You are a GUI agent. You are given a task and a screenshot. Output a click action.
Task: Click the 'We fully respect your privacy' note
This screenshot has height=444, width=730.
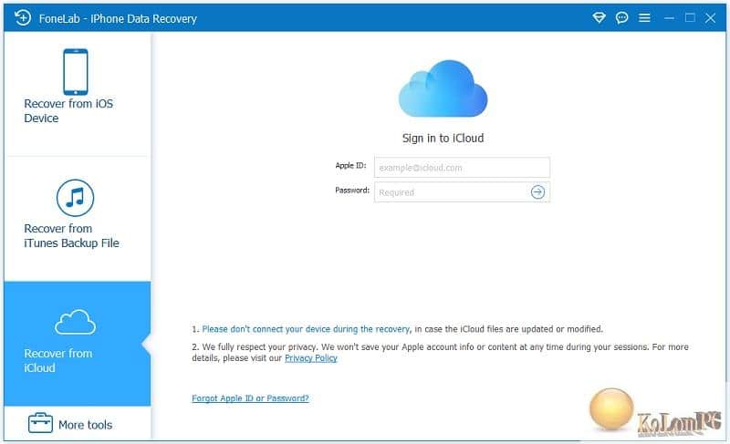(x=440, y=353)
